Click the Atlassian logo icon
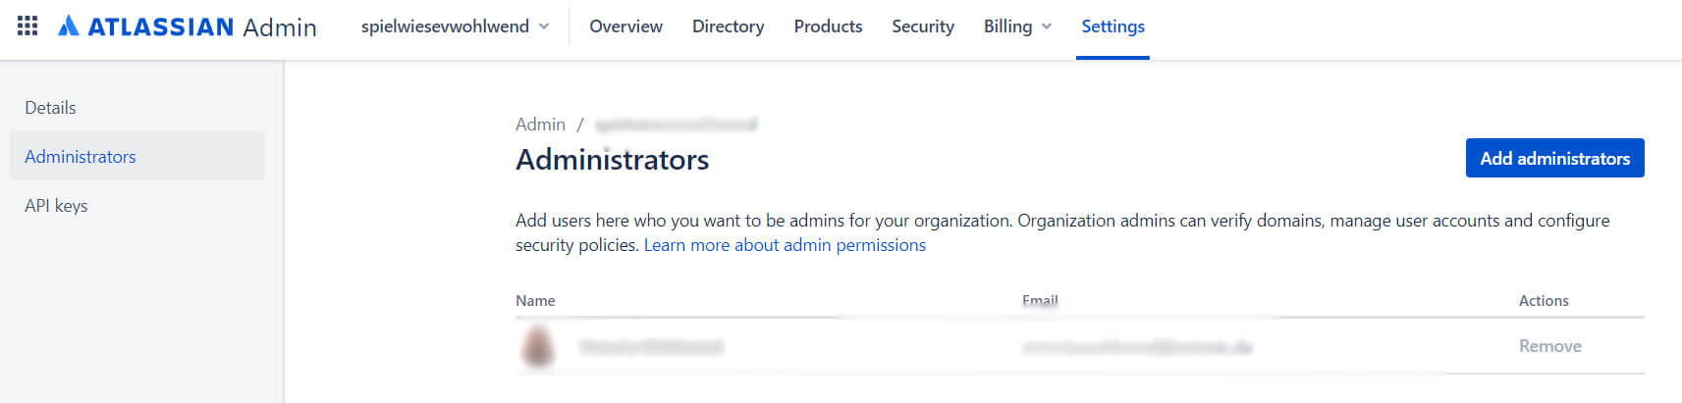Image resolution: width=1682 pixels, height=403 pixels. point(69,25)
